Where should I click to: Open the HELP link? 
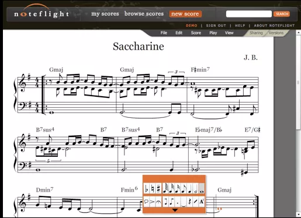coord(240,26)
